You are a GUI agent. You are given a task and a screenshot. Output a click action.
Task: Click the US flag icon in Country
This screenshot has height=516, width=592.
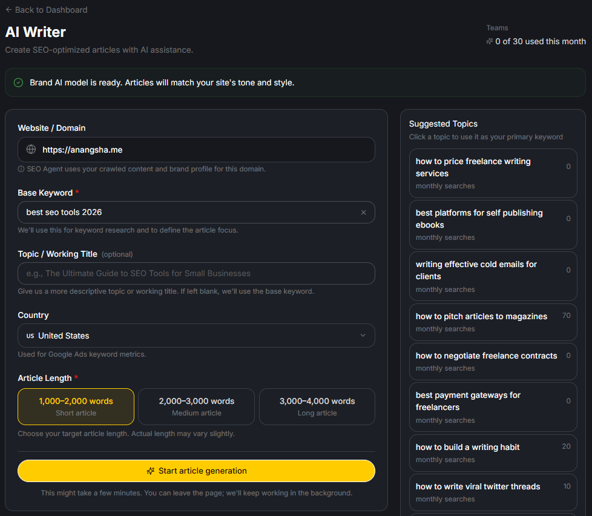30,336
